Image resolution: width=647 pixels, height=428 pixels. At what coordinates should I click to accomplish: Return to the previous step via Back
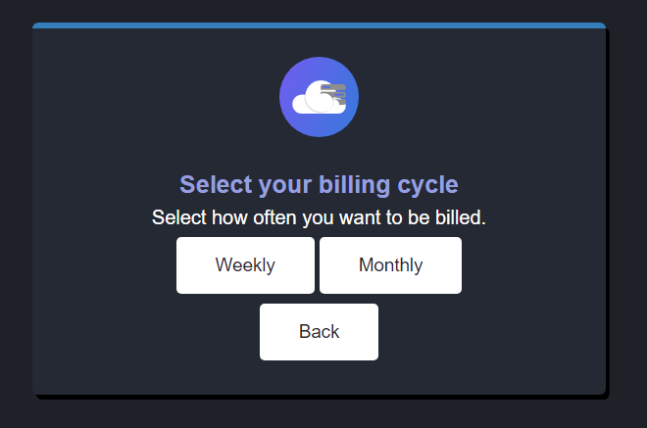coord(319,332)
